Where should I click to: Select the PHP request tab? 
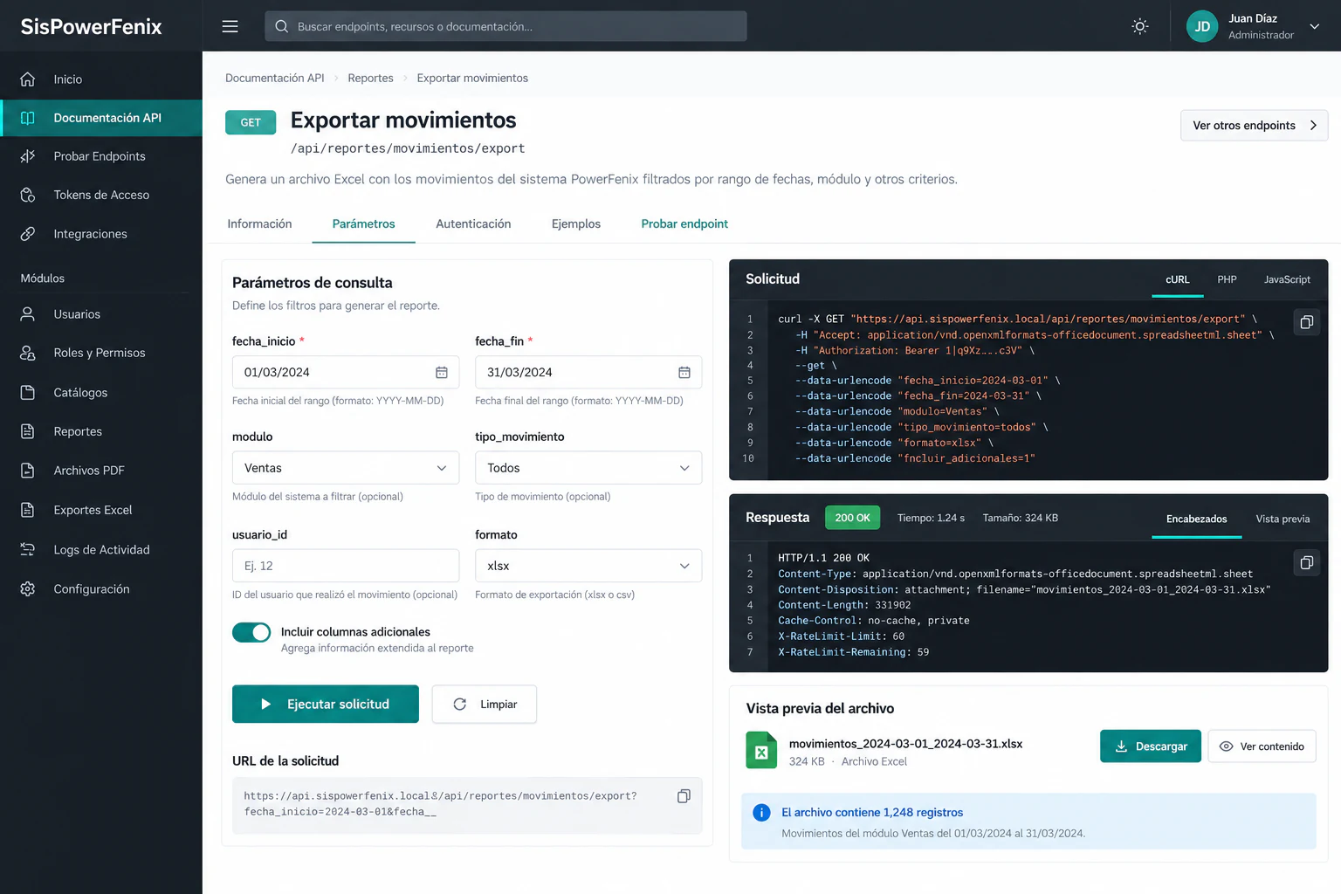pyautogui.click(x=1227, y=279)
